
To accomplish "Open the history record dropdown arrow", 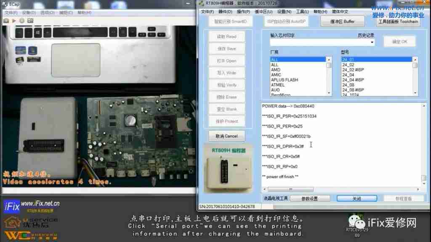I will (x=372, y=42).
